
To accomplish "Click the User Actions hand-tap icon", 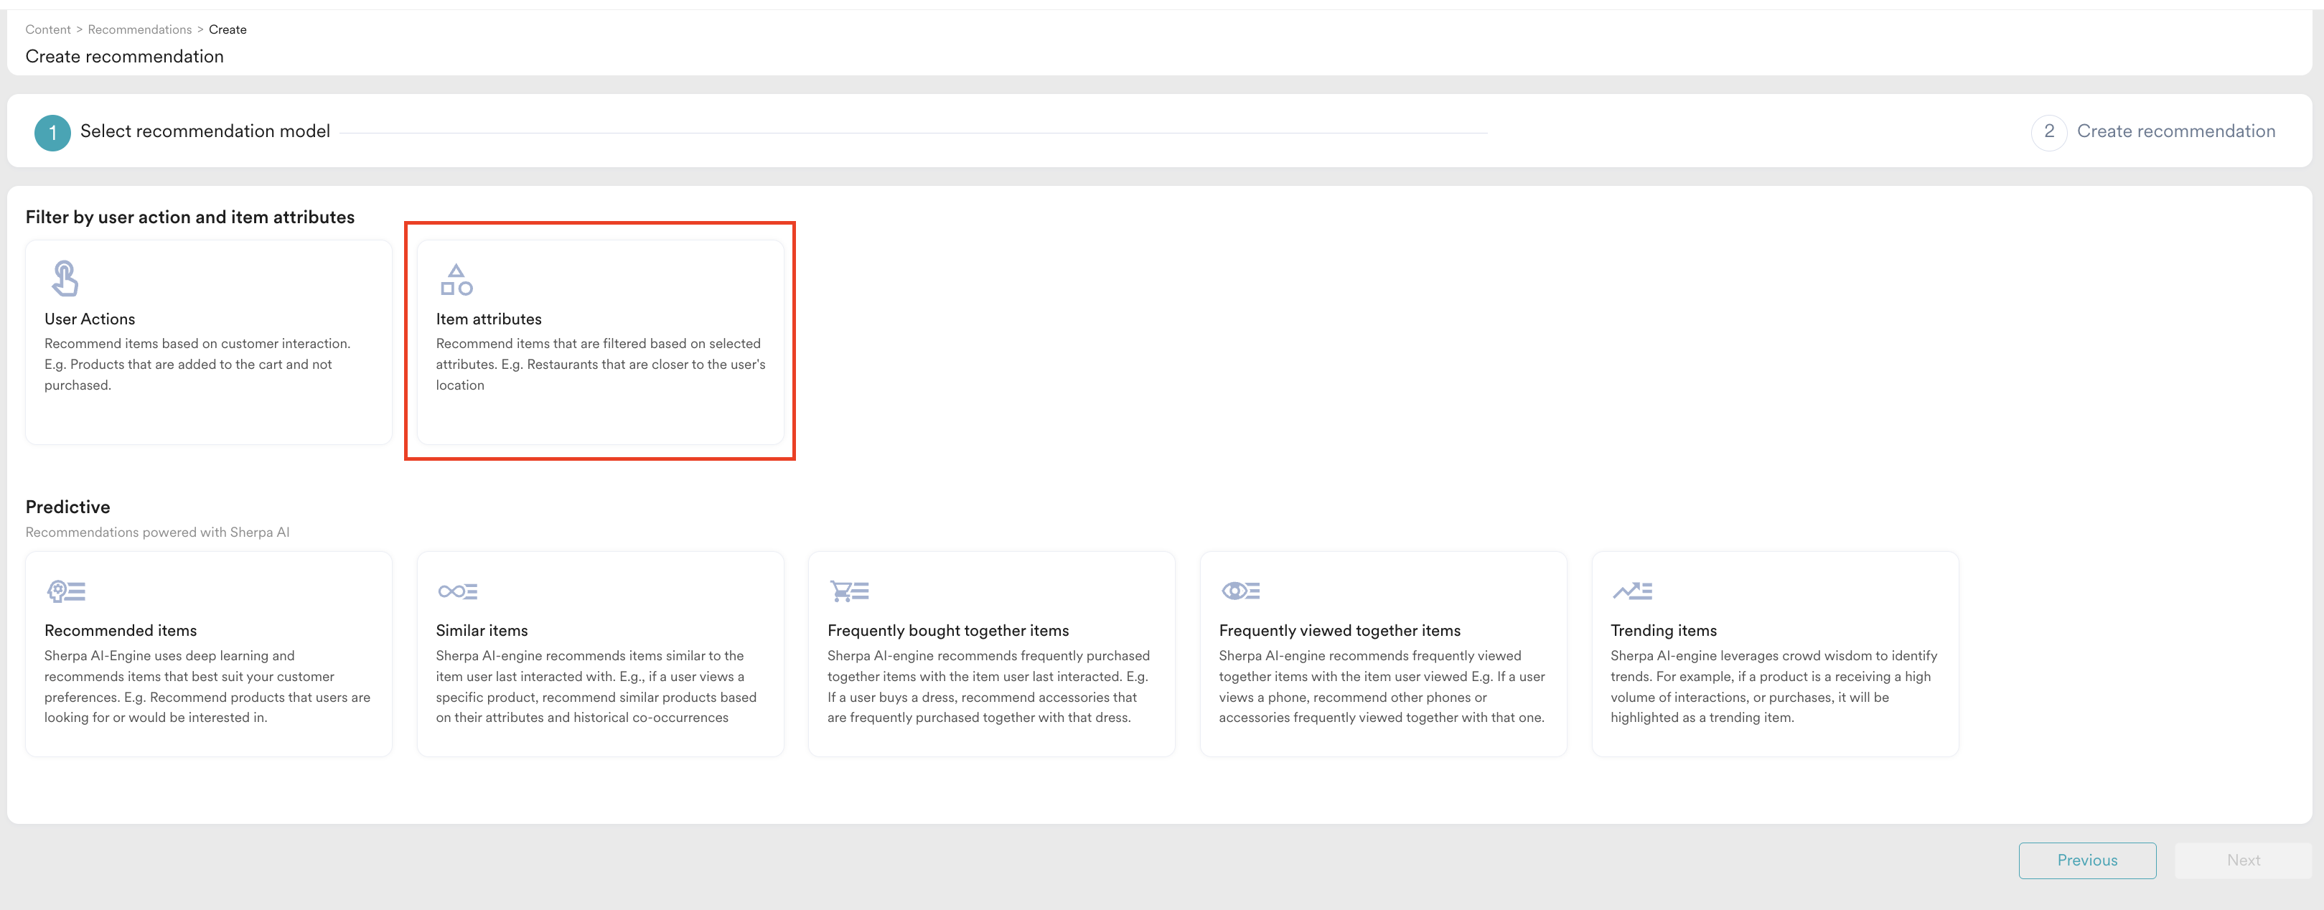I will 65,278.
